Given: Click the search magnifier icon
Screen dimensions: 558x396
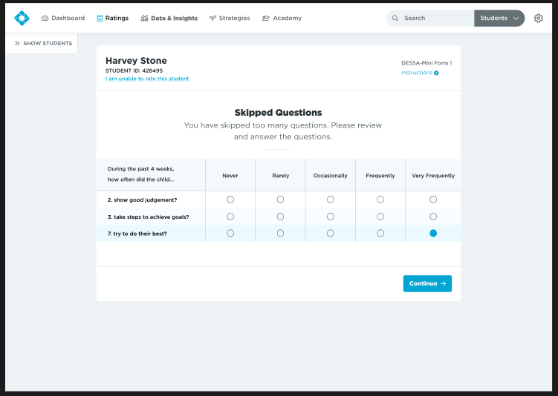Looking at the screenshot, I should (x=395, y=18).
